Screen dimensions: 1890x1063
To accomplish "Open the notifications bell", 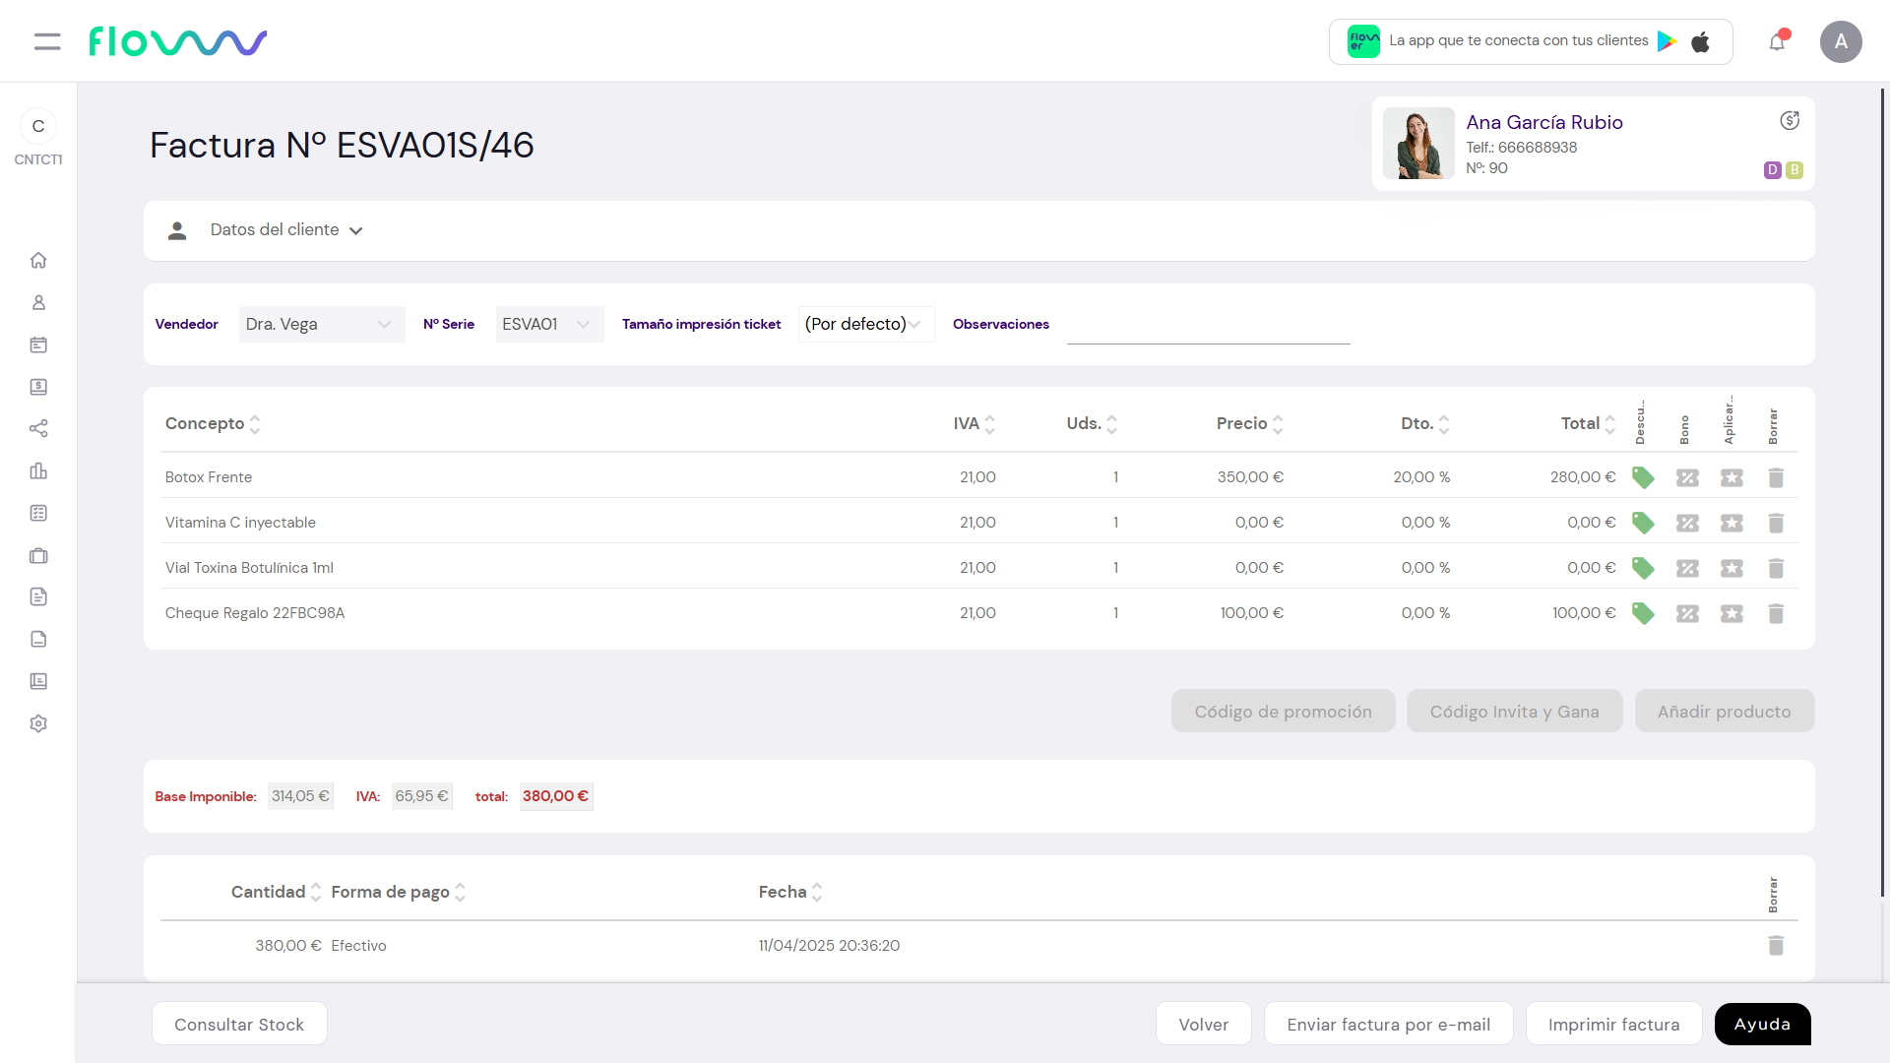I will point(1777,41).
